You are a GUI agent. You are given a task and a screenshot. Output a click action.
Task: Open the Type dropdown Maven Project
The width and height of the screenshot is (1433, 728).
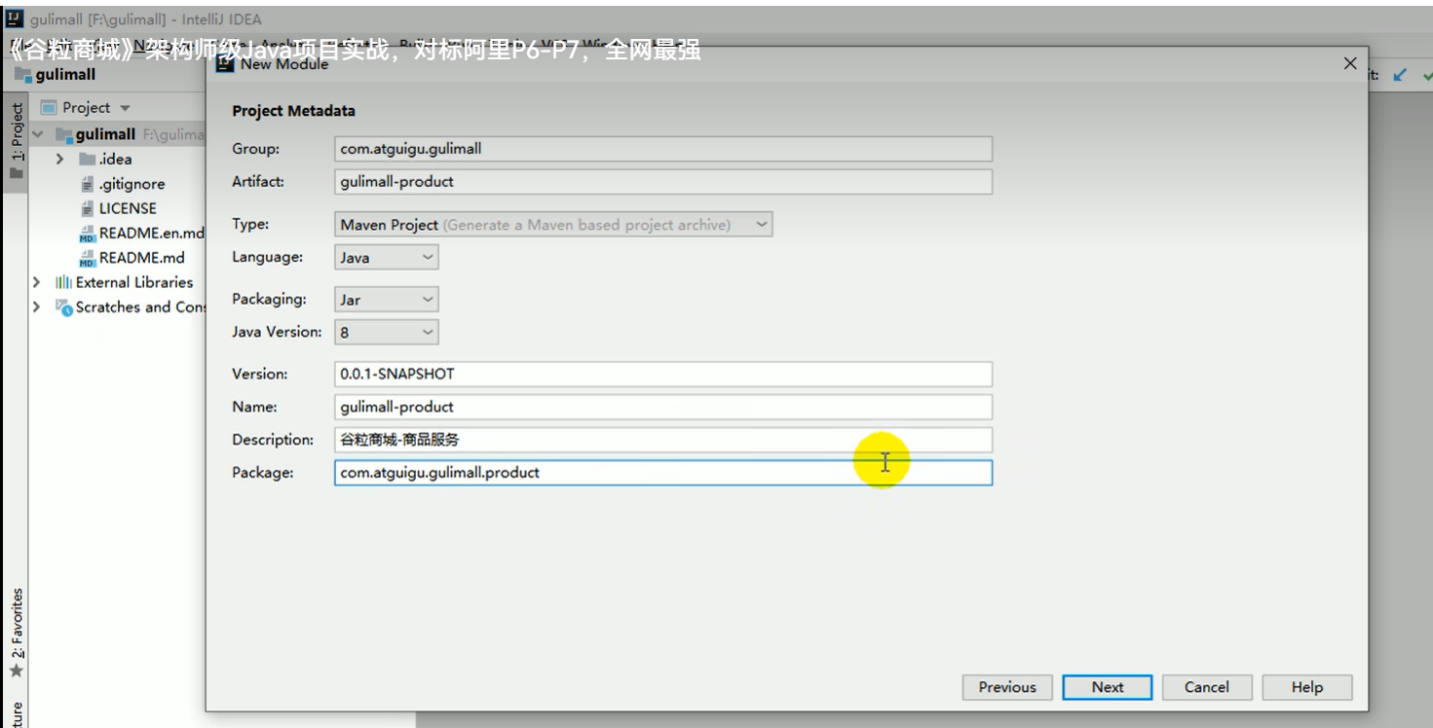click(554, 225)
